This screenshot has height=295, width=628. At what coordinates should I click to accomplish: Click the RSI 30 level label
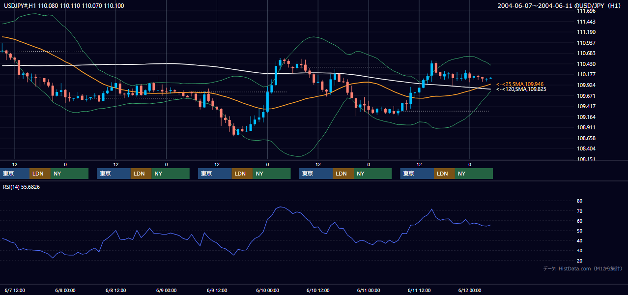(579, 250)
